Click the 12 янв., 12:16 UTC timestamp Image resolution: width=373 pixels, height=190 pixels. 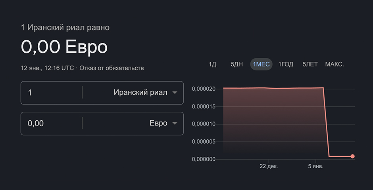(47, 68)
